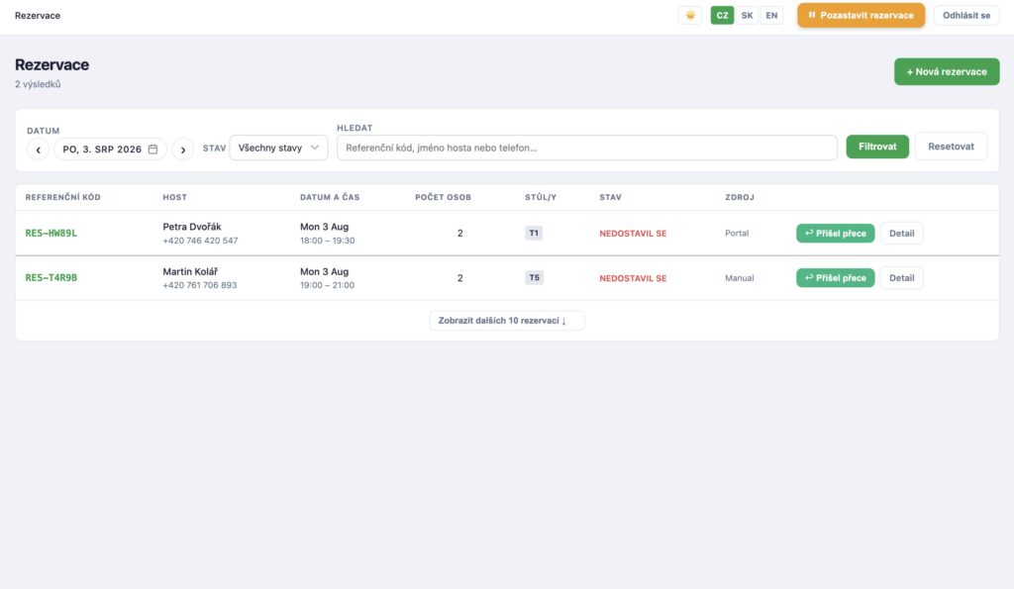The image size is (1014, 589).
Task: Create a new reservation with Nová rezervace
Action: (947, 71)
